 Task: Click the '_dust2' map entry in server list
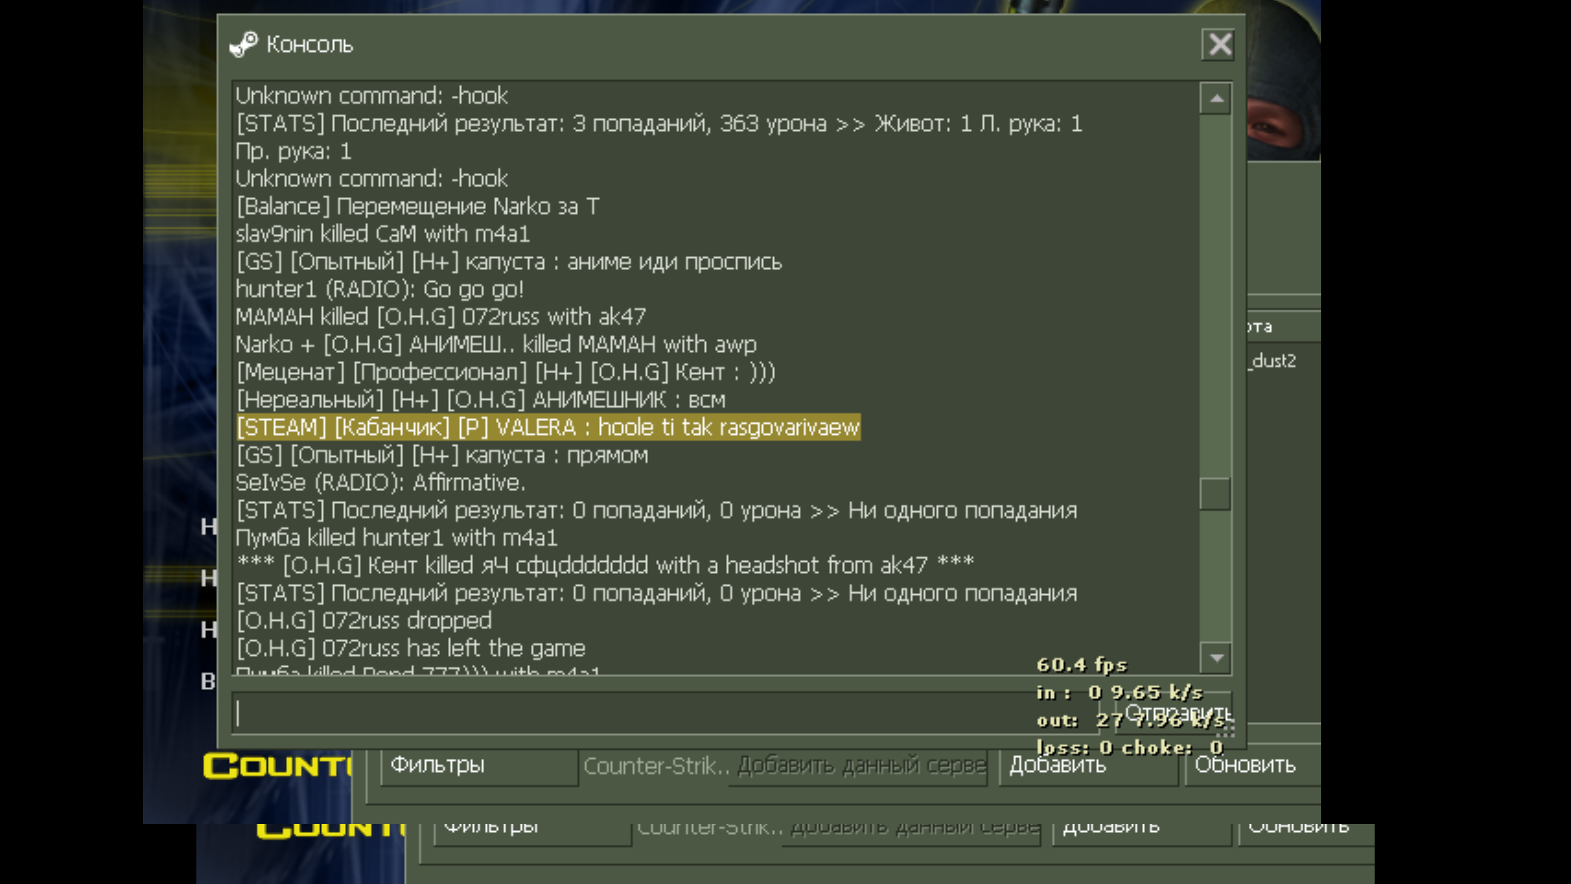tap(1273, 361)
